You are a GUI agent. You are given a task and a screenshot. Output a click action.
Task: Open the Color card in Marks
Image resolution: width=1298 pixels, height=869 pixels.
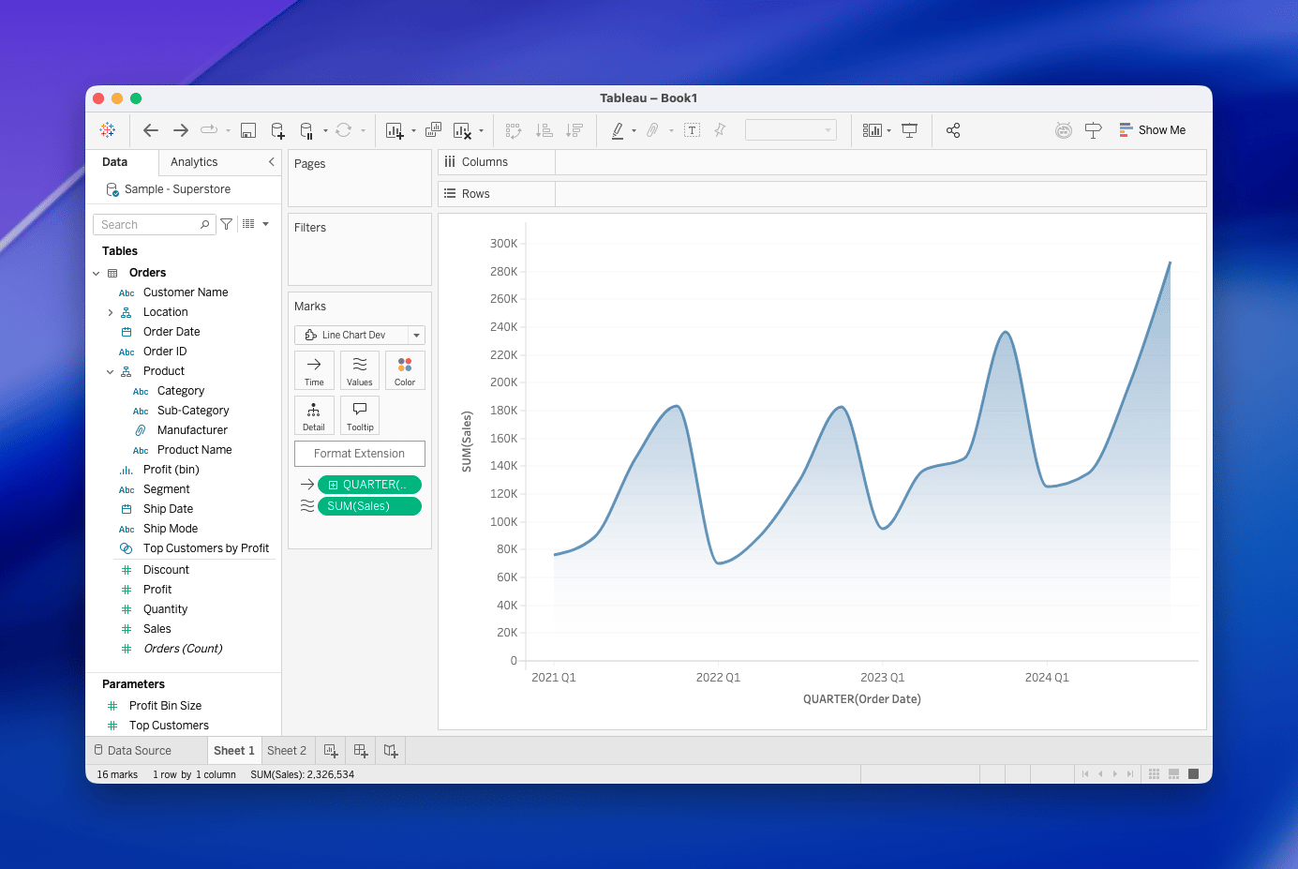pyautogui.click(x=405, y=370)
